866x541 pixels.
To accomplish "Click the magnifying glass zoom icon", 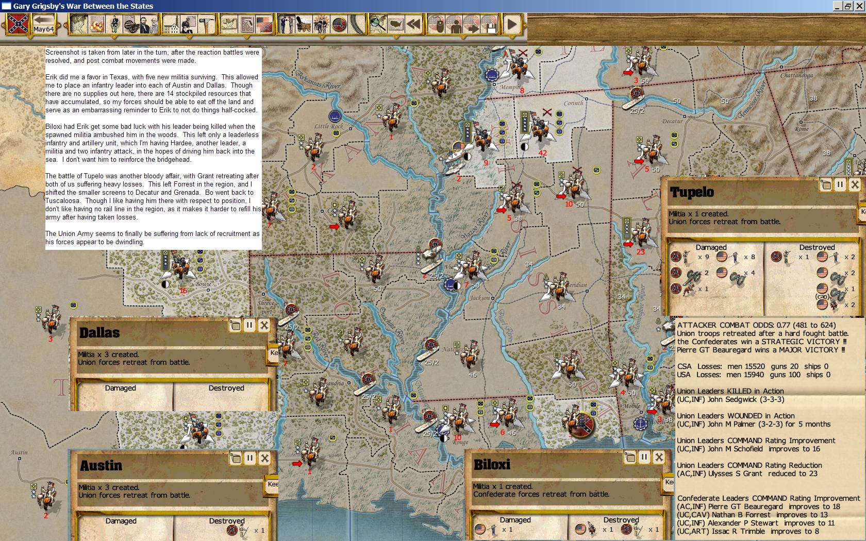I will coord(378,24).
